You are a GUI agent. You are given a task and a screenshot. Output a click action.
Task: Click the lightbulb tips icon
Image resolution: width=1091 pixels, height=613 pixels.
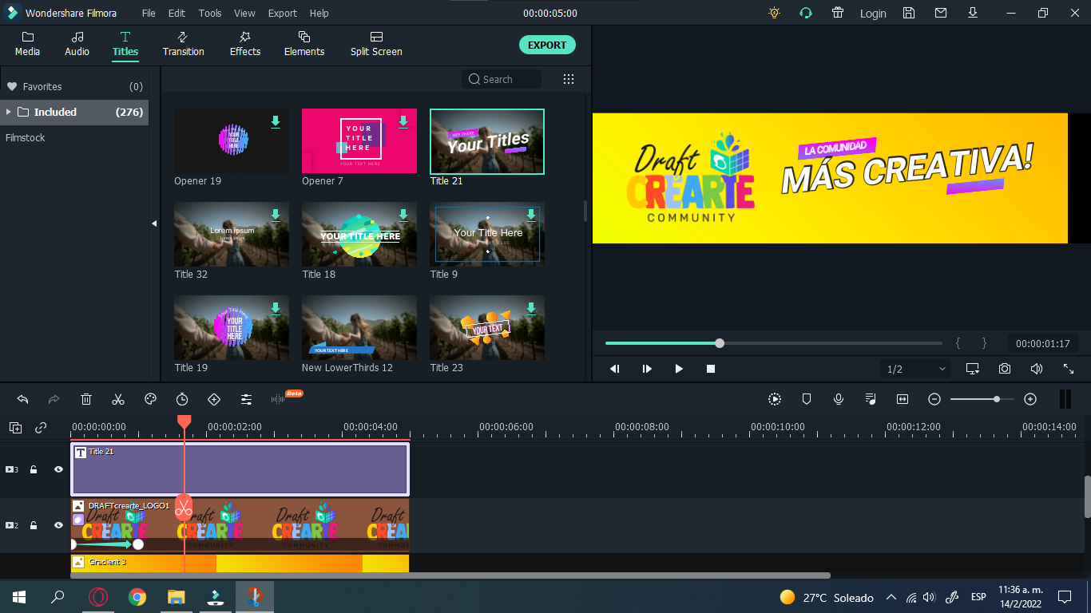[x=774, y=13]
